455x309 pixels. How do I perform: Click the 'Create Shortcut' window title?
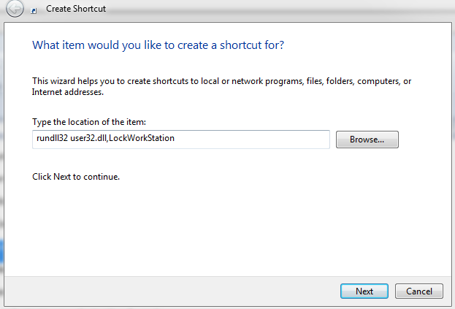(x=76, y=9)
